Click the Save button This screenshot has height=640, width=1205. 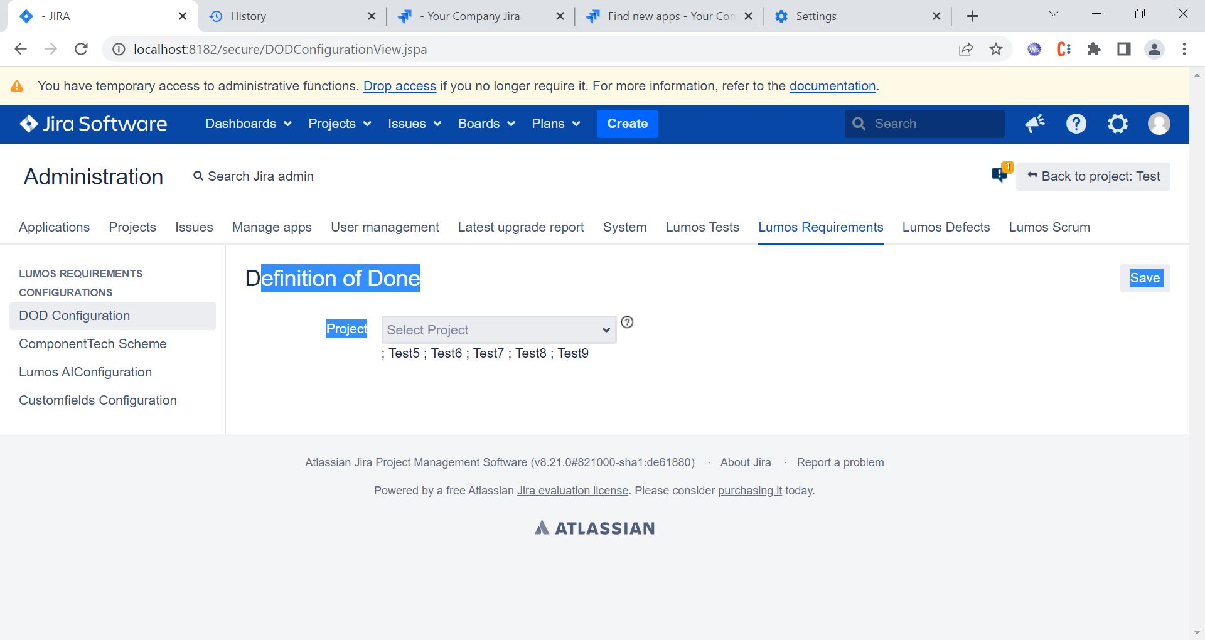[1145, 279]
